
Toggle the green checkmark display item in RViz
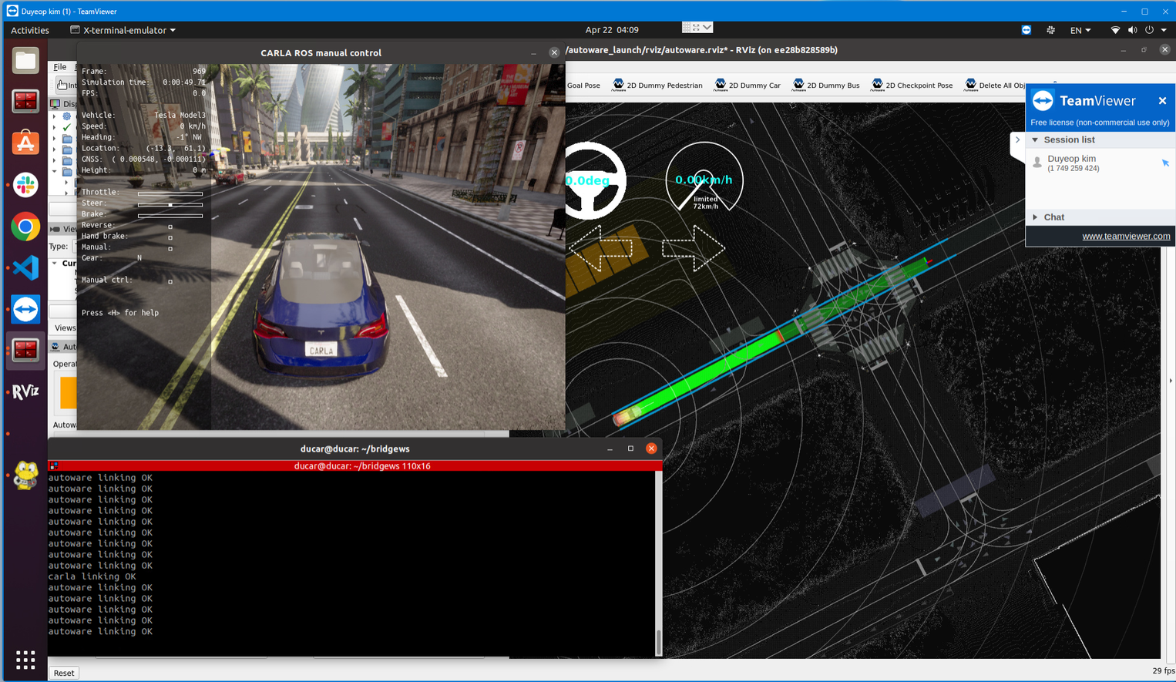click(x=66, y=127)
